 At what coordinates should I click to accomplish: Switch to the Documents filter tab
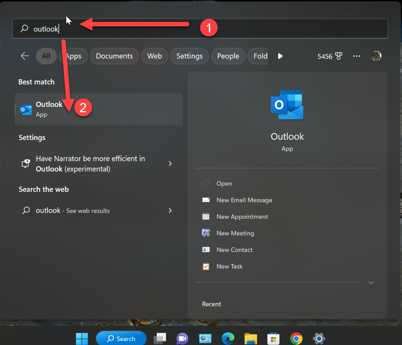coord(114,56)
